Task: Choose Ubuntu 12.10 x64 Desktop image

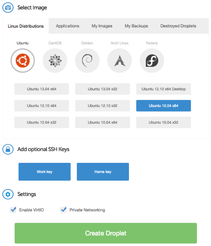Action: pos(163,89)
